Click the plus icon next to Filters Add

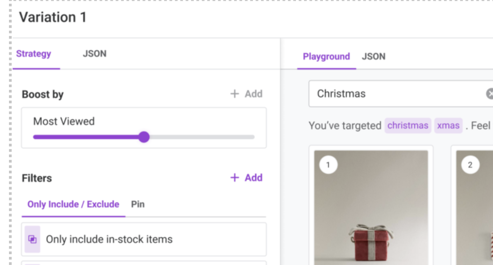[x=235, y=178]
